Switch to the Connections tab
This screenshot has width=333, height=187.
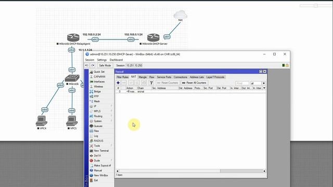click(181, 77)
